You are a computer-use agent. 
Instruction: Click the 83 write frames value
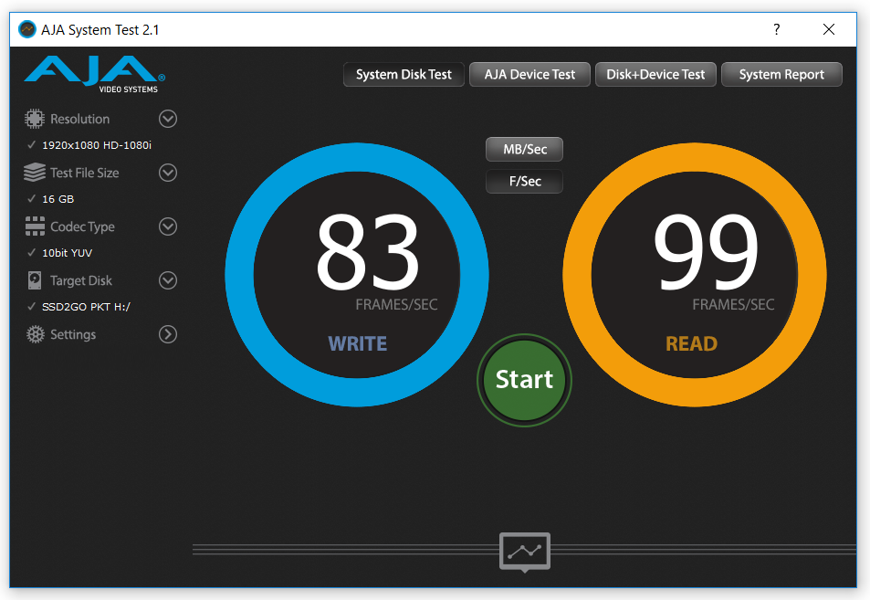(x=367, y=253)
